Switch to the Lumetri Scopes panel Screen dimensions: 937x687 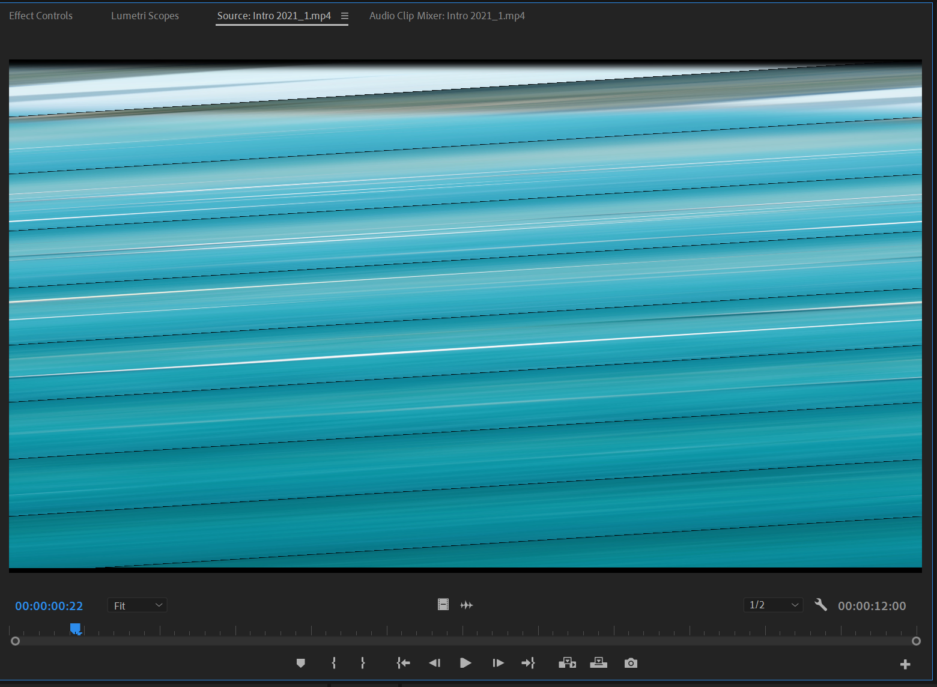point(145,16)
